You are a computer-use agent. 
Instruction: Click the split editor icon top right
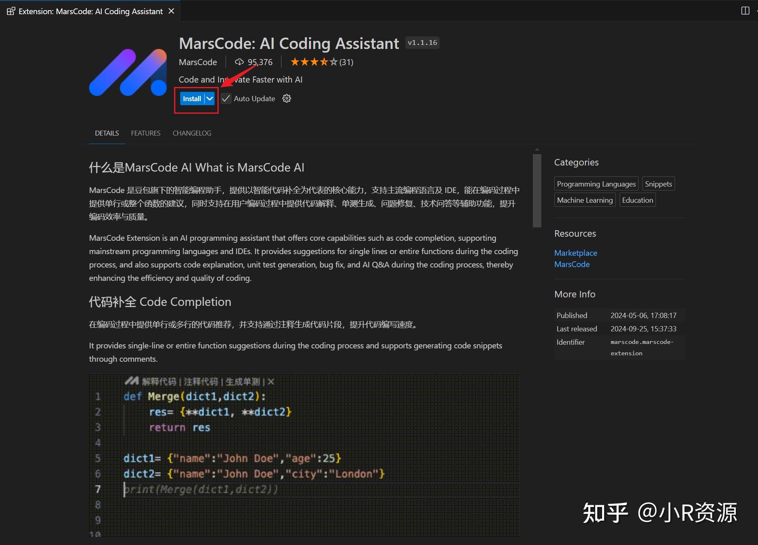coord(745,11)
